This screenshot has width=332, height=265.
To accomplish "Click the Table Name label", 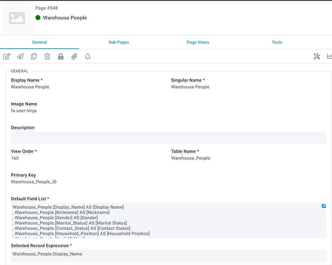I will pyautogui.click(x=183, y=151).
